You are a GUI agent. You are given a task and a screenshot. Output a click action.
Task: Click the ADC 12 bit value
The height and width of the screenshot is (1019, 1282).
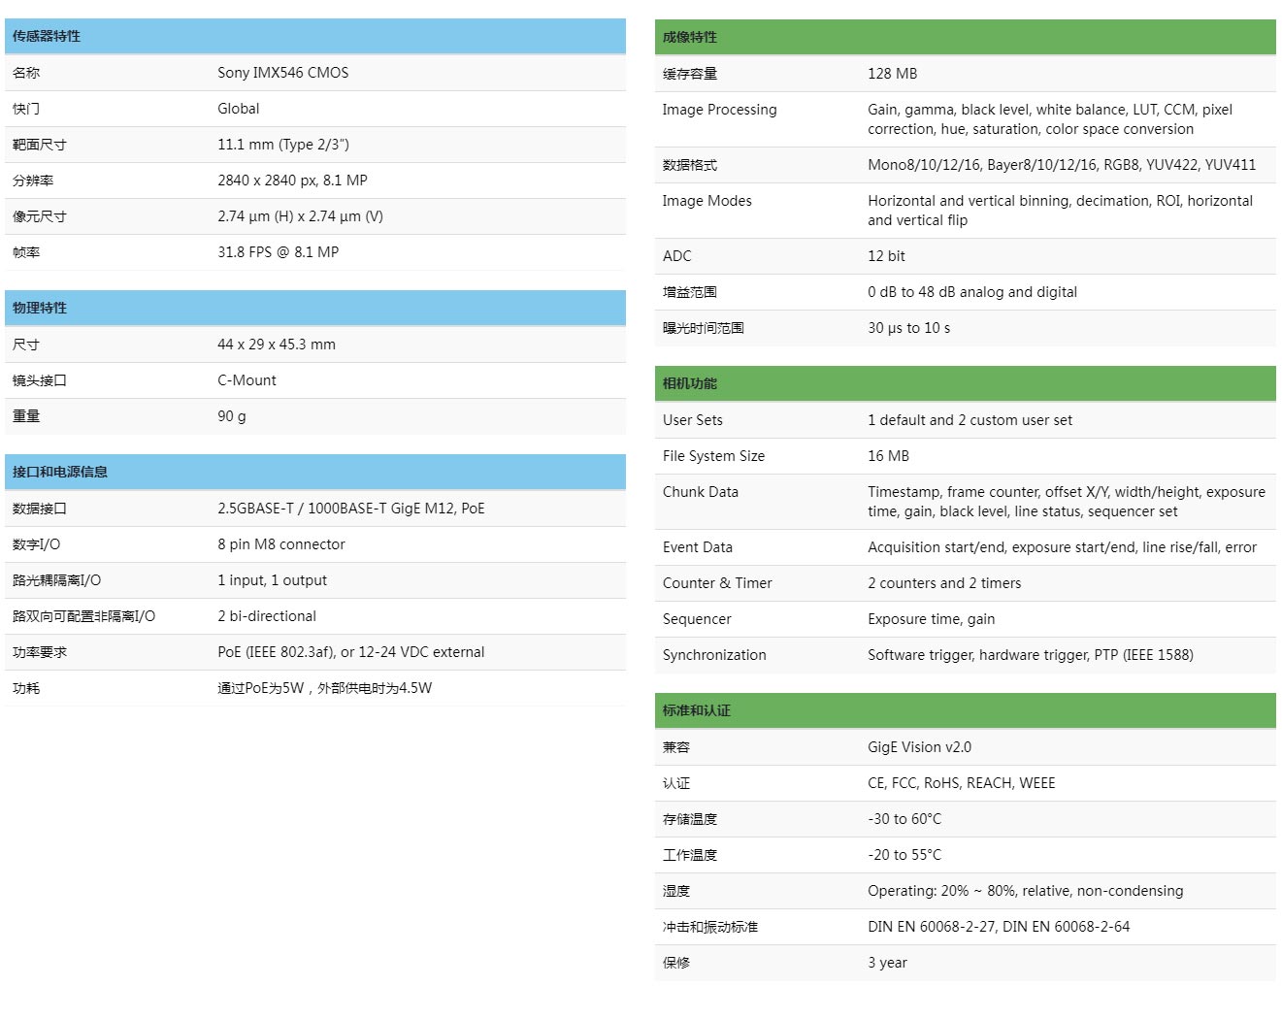886,256
